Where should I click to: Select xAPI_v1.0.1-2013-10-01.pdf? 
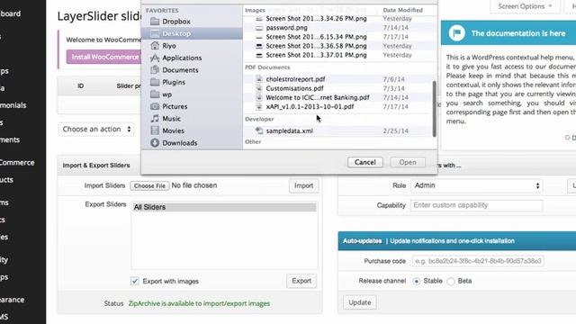coord(310,106)
